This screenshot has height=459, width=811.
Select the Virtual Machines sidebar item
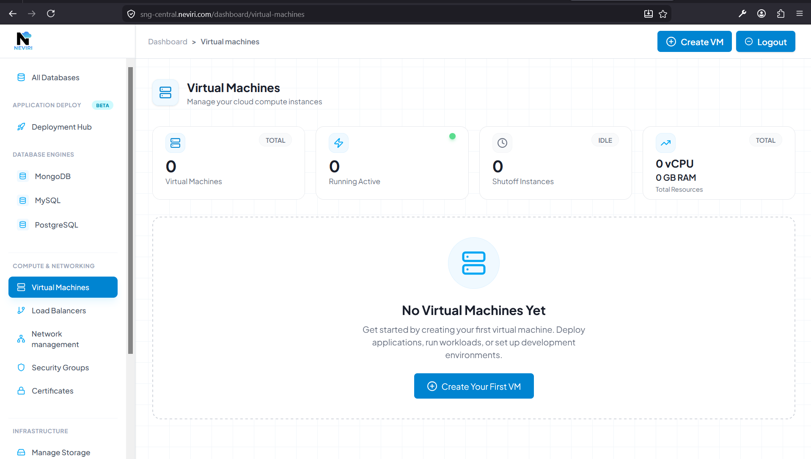63,287
